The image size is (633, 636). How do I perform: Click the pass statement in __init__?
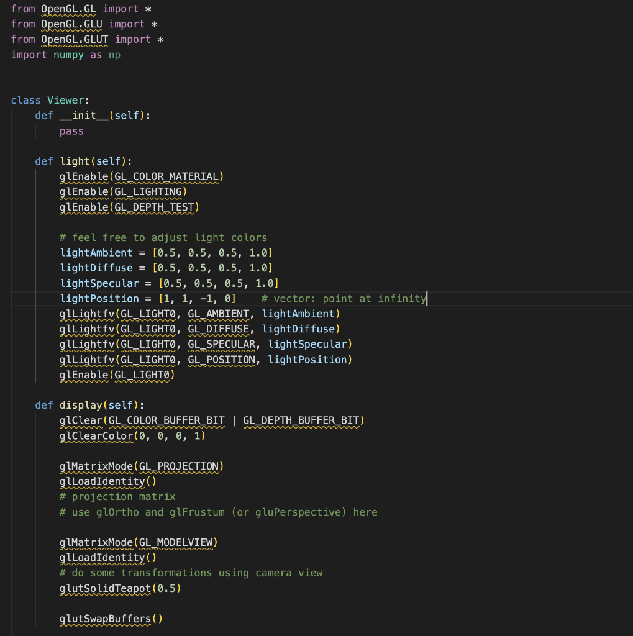click(x=71, y=131)
